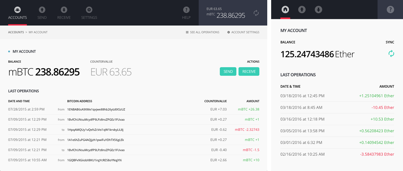Image resolution: width=403 pixels, height=171 pixels.
Task: Click the refresh icon beside mBTC balance header
Action: [x=256, y=13]
